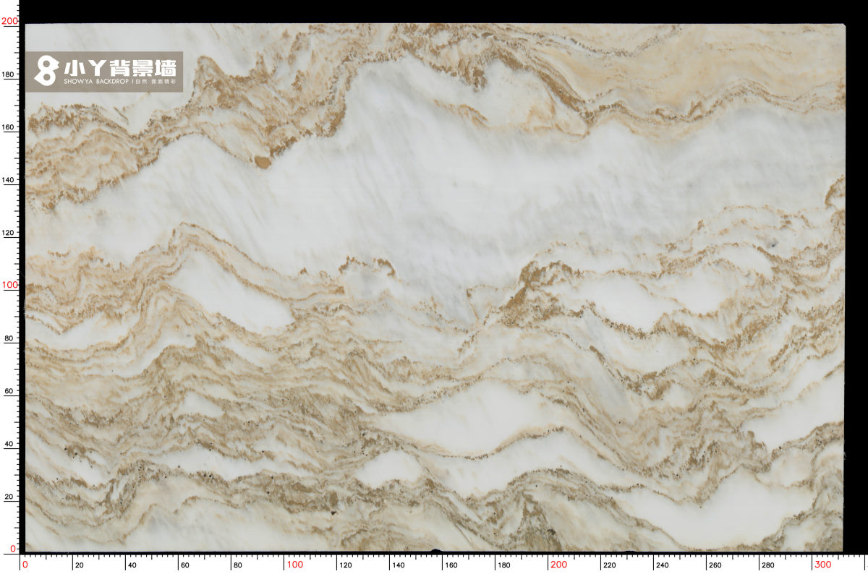868x574 pixels.
Task: Select the 160 mark on left ruler
Action: [x=8, y=127]
